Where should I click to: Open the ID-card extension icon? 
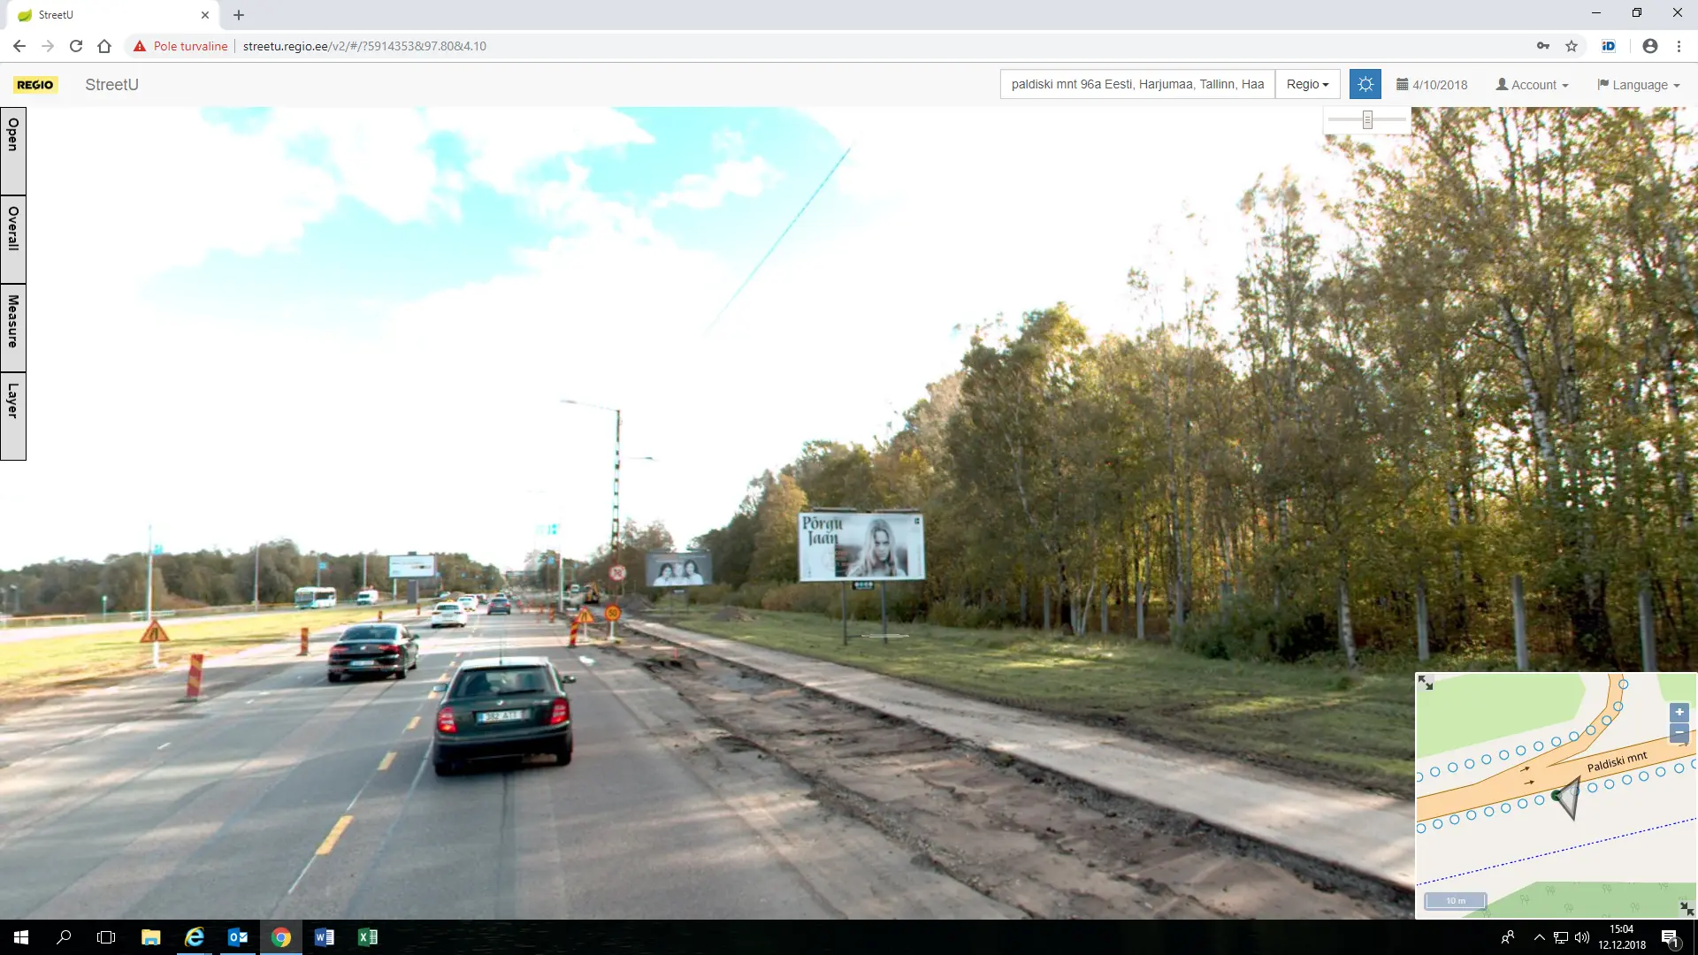pyautogui.click(x=1609, y=46)
